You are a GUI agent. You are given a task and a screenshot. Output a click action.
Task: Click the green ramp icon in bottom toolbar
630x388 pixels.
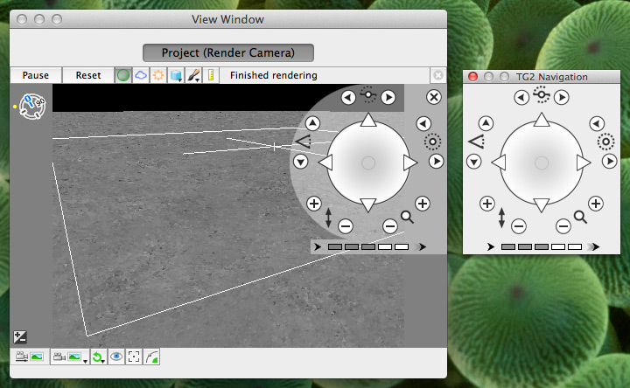tap(152, 357)
